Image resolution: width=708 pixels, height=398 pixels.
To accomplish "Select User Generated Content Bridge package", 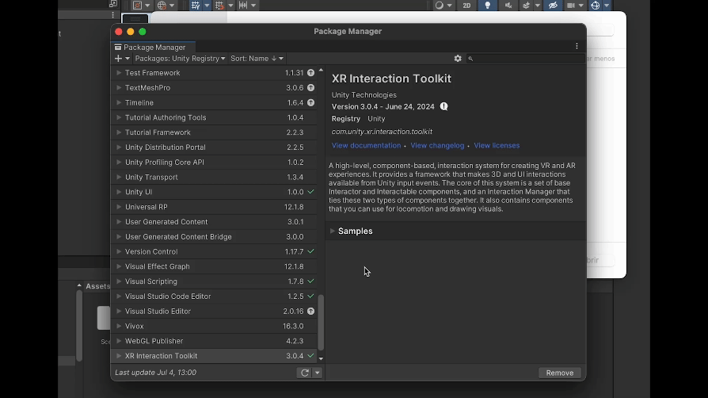I will point(214,236).
